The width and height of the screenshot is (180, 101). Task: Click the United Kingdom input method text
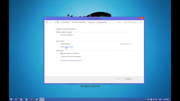point(65,44)
